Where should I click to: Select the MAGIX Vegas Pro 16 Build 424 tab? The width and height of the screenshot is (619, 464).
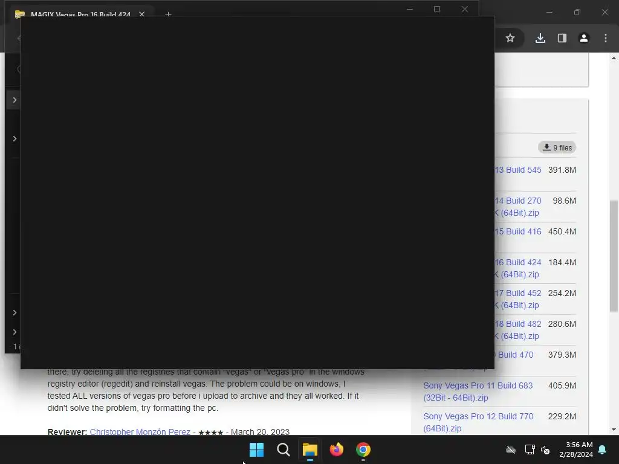pos(80,14)
